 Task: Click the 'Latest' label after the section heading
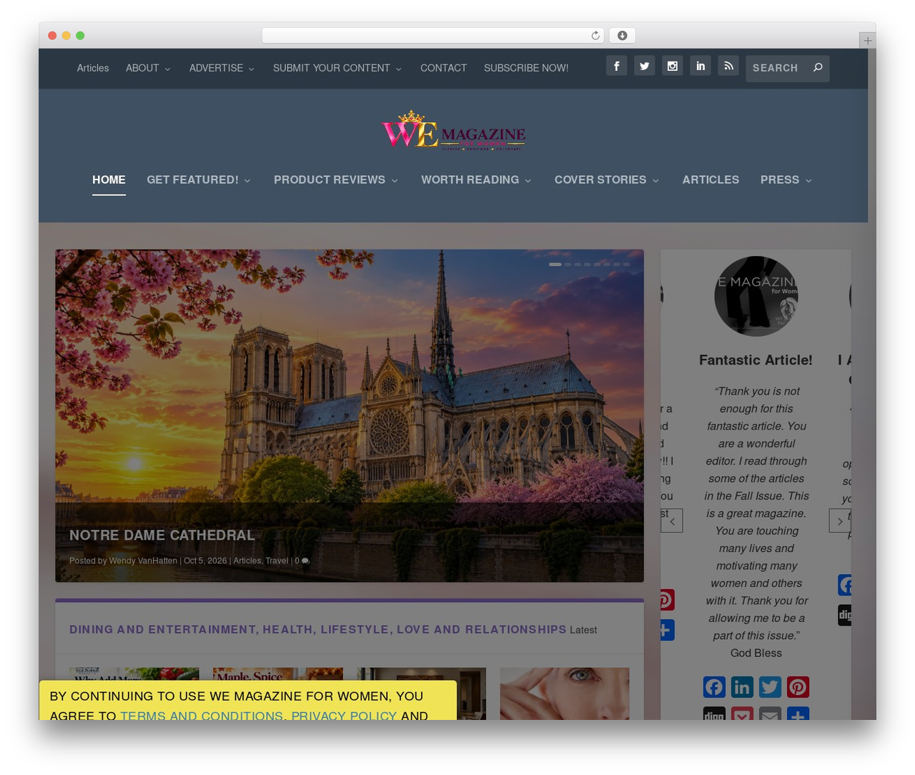click(583, 630)
